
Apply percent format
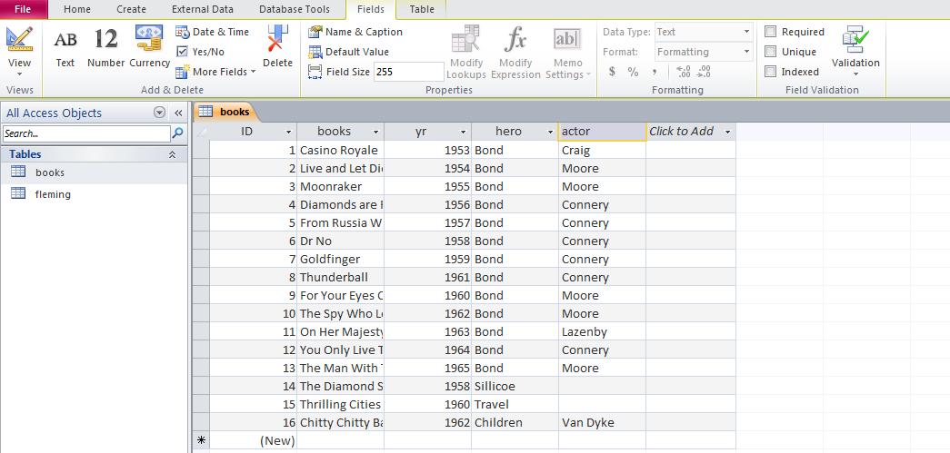(x=633, y=72)
